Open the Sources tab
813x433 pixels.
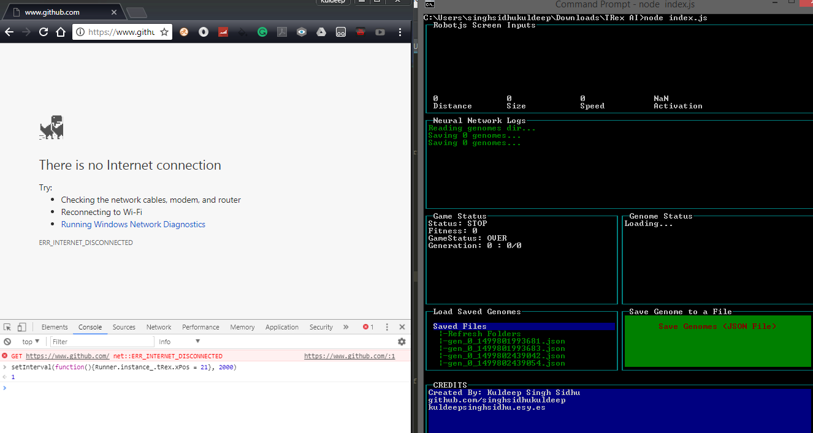click(x=124, y=327)
